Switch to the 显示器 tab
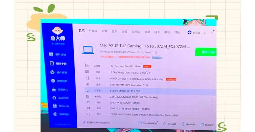The height and width of the screenshot is (132, 255). coord(136,32)
